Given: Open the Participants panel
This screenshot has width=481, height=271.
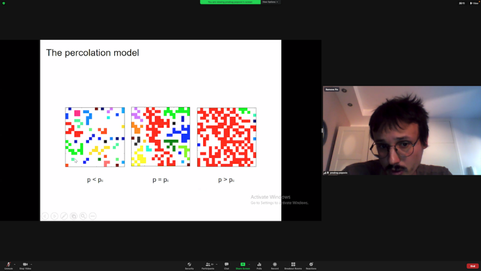Looking at the screenshot, I should pyautogui.click(x=207, y=265).
